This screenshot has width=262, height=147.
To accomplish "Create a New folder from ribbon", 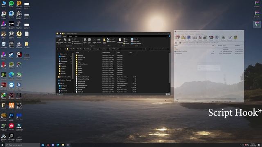I will pyautogui.click(x=104, y=41).
